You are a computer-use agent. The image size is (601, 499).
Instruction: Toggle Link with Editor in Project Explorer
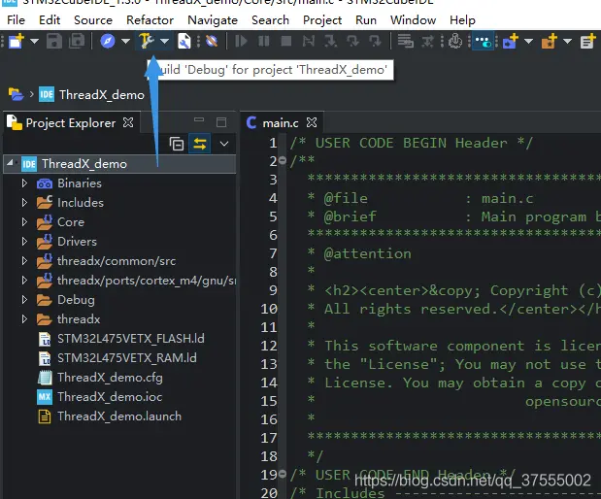coord(200,144)
